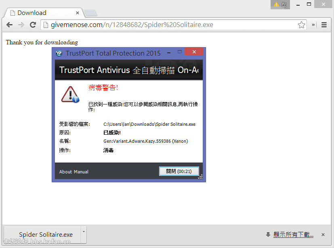Reload the givemenose.com page
Screen dimensions: 334x248
pos(33,25)
